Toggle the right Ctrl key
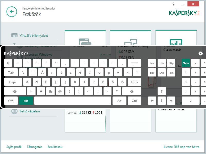This screenshot has width=206, height=154. click(x=134, y=101)
